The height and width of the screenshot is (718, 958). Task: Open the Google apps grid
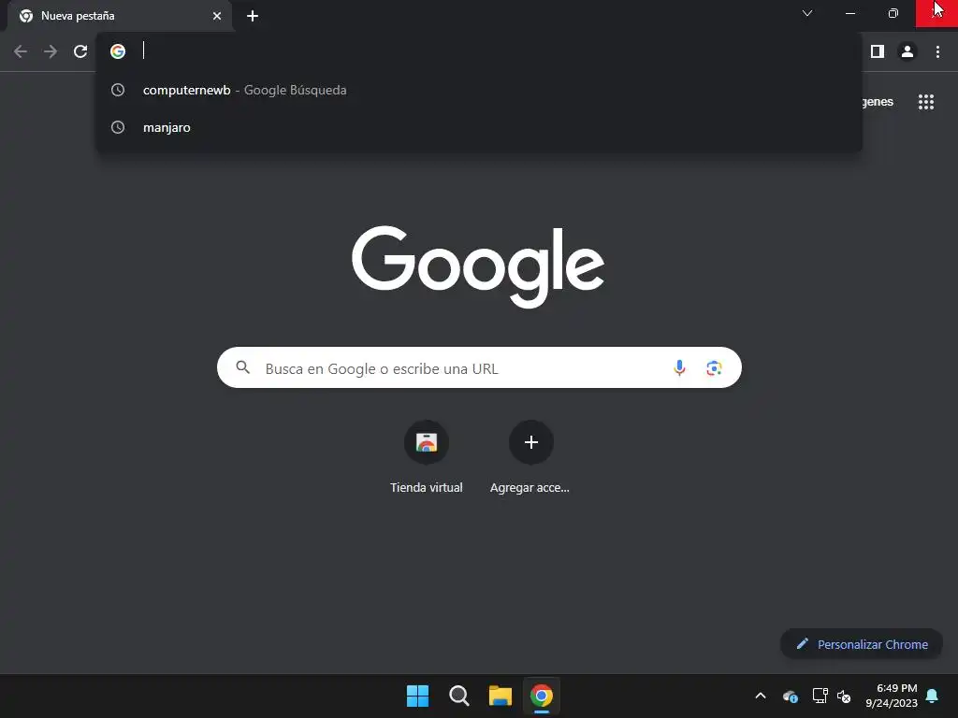[925, 102]
